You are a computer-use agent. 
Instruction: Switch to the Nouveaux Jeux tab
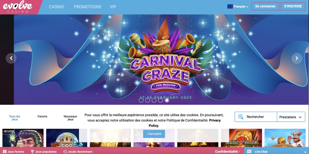(70, 118)
